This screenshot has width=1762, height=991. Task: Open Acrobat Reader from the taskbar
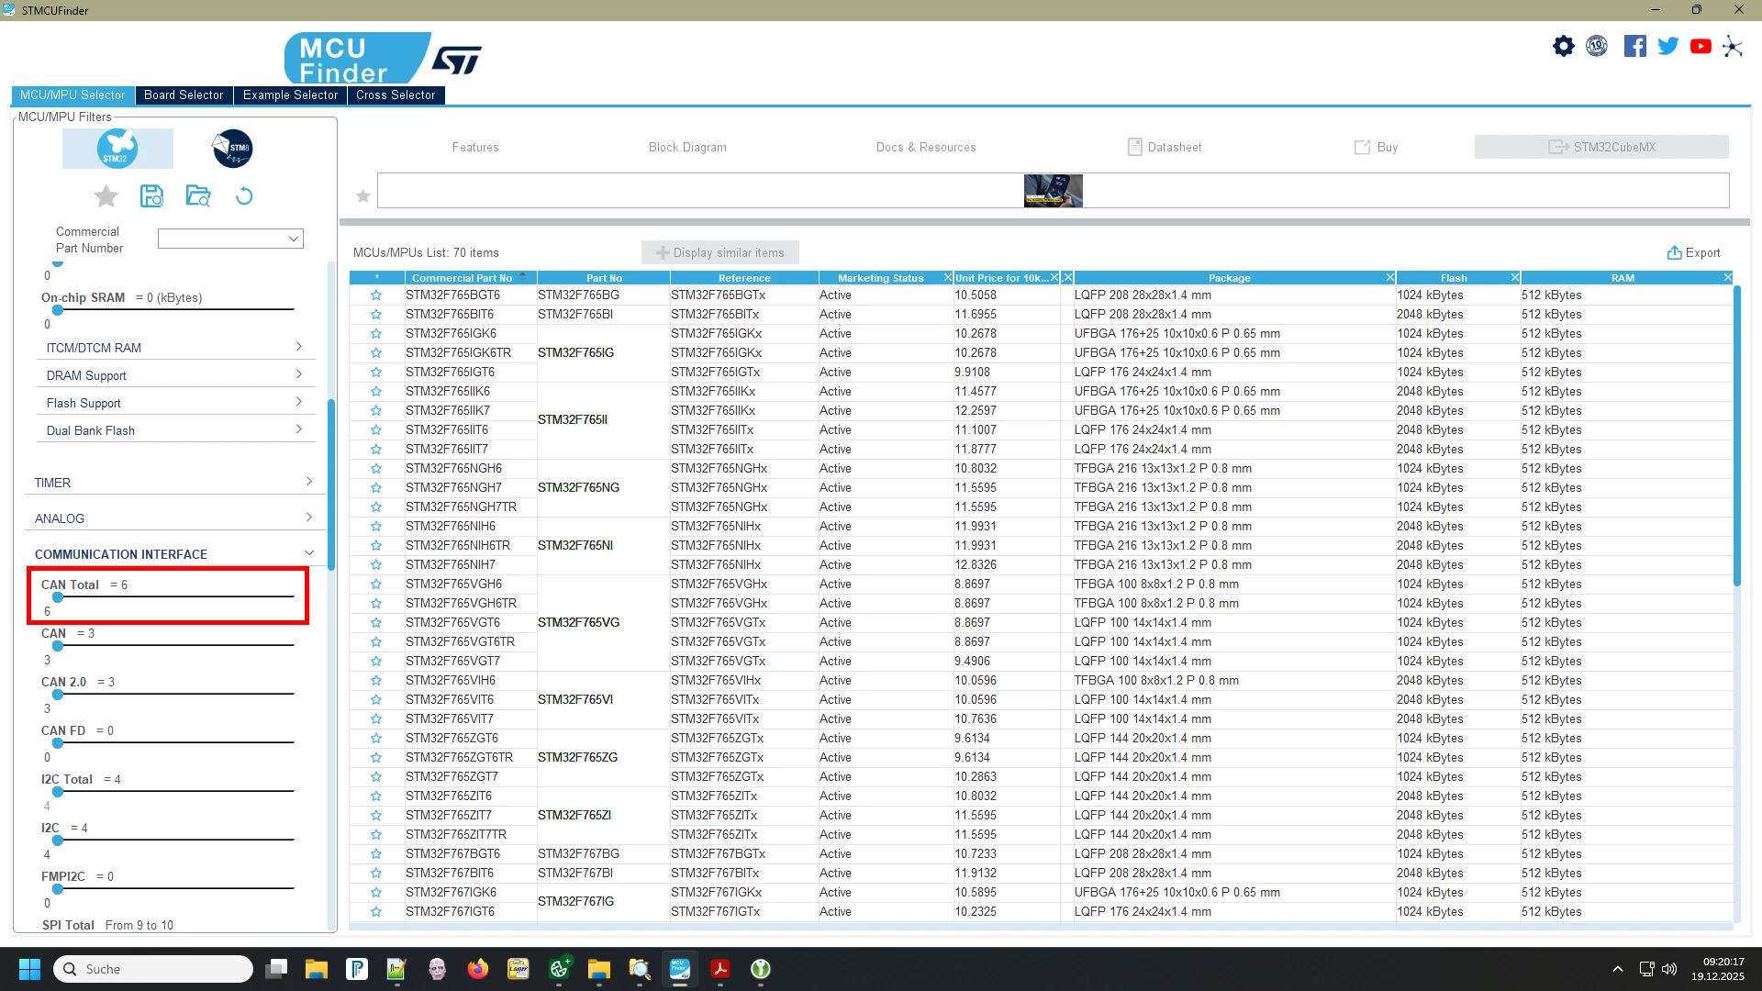pyautogui.click(x=720, y=969)
